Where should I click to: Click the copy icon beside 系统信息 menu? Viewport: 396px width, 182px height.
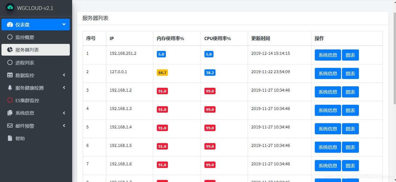pyautogui.click(x=10, y=113)
